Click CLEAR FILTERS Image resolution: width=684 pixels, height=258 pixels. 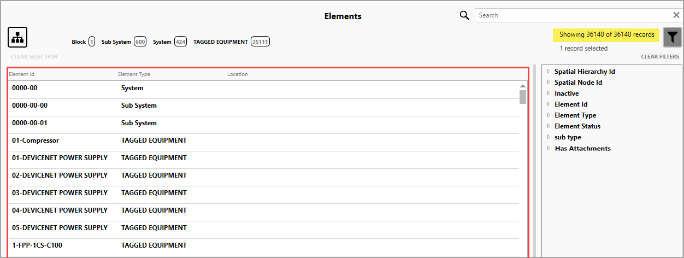(x=660, y=57)
